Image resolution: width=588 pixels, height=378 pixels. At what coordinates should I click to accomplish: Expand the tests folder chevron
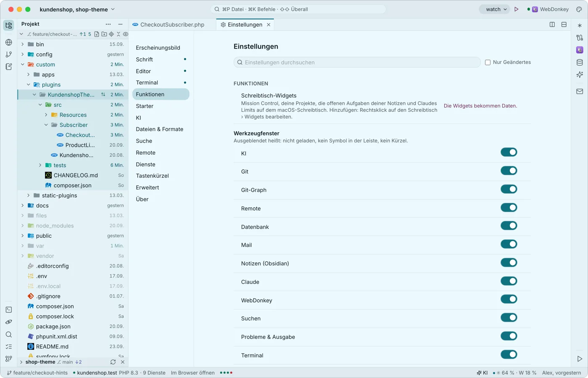point(40,165)
